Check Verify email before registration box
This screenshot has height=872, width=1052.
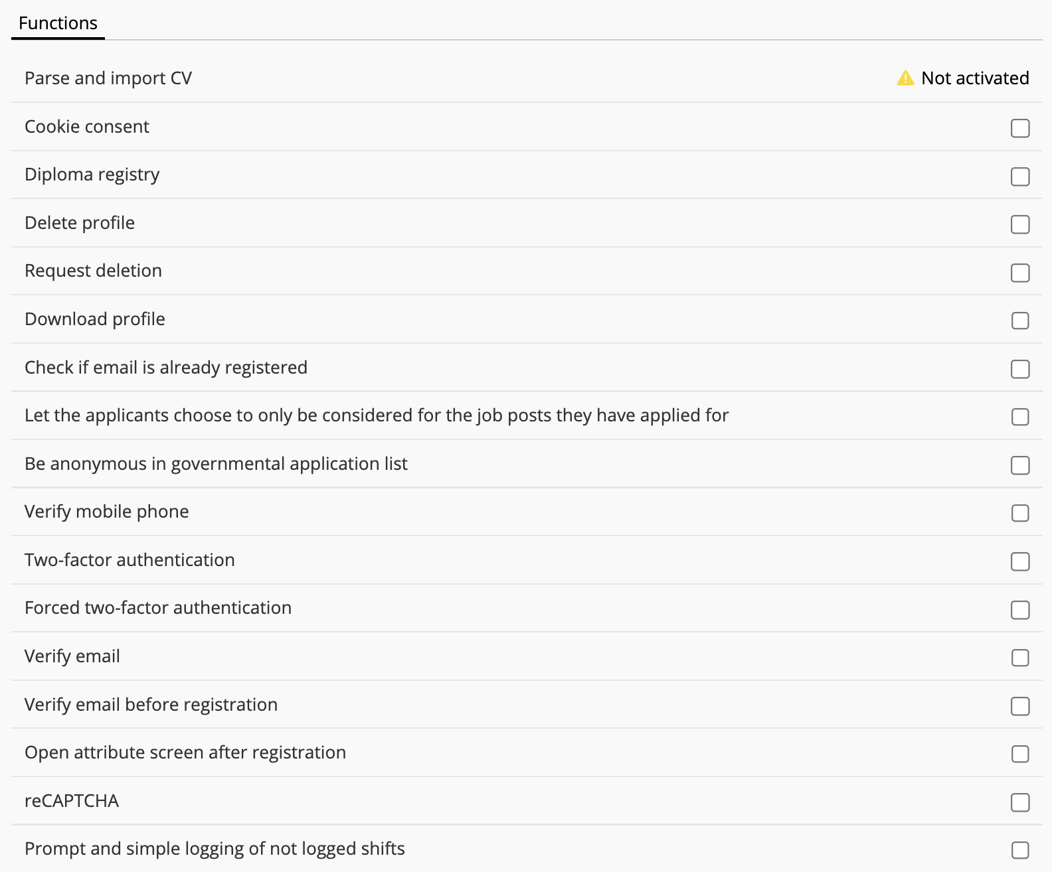(1020, 706)
